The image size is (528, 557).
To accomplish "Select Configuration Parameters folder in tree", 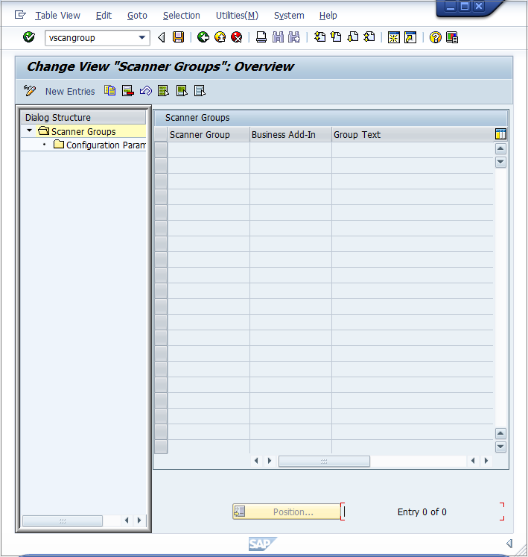I will point(105,145).
